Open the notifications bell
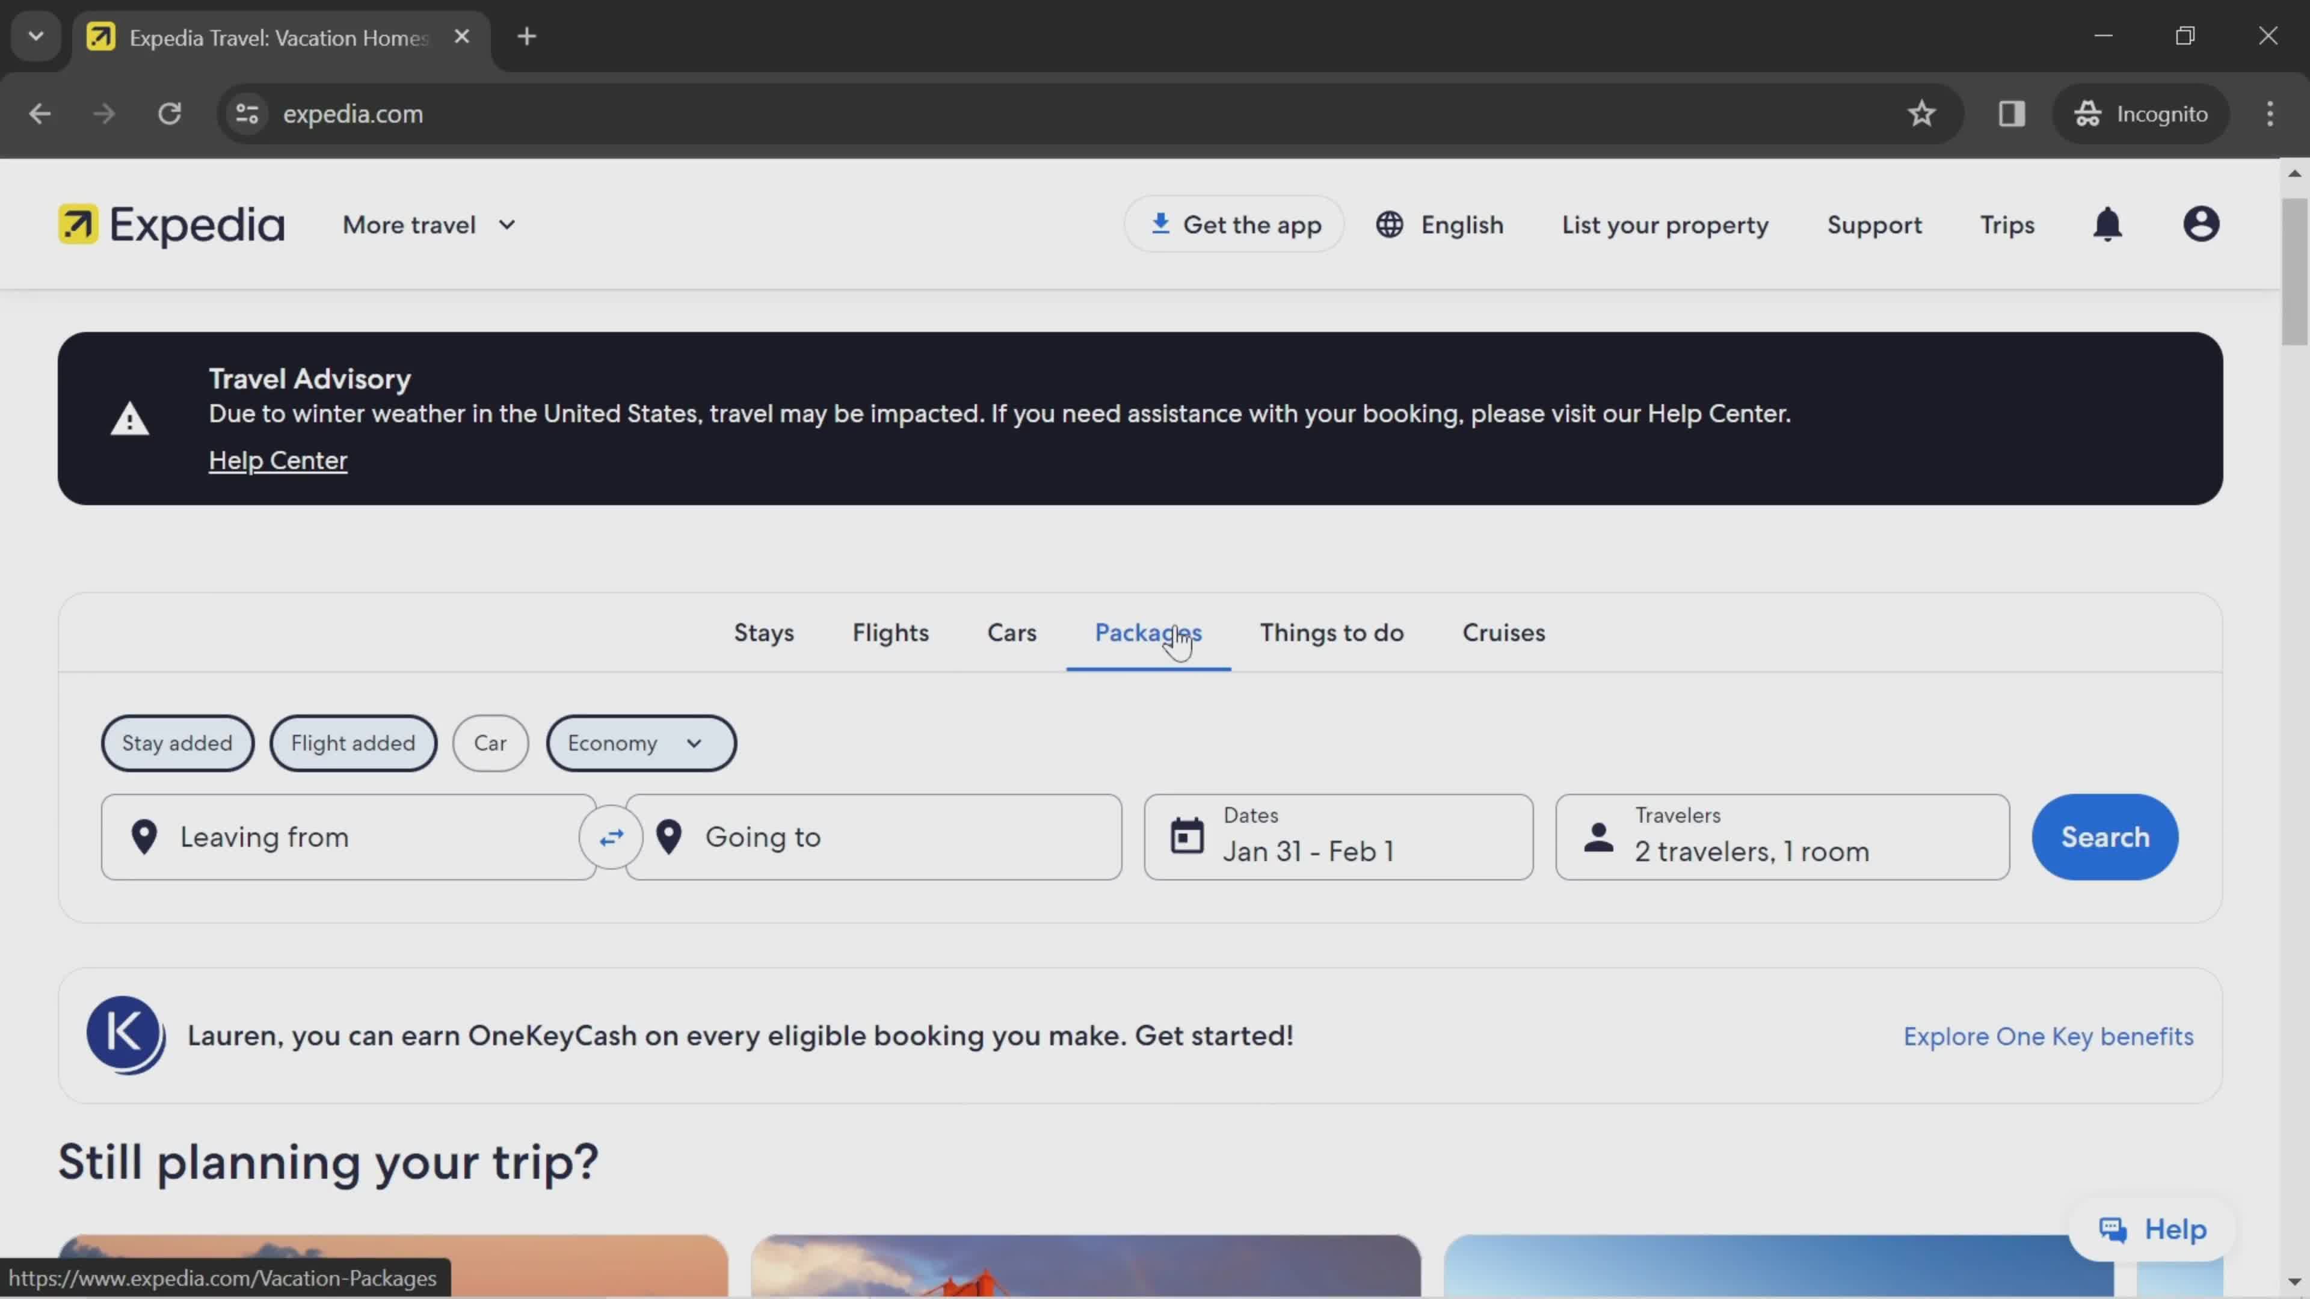Screen dimensions: 2310x1299 (x=2107, y=224)
